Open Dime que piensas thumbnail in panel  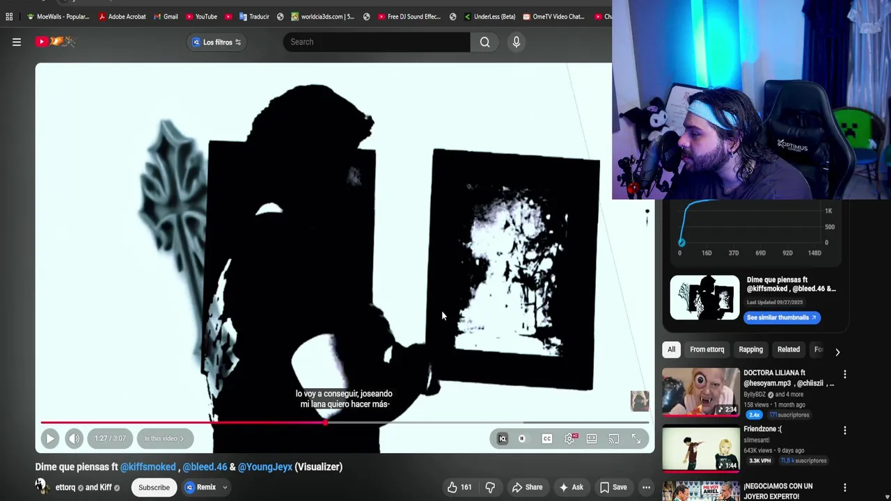coord(704,297)
